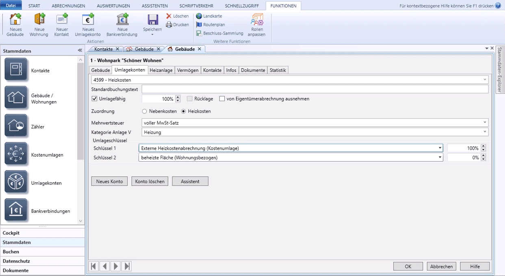Image resolution: width=505 pixels, height=276 pixels.
Task: Jump to the first record
Action: (93, 266)
